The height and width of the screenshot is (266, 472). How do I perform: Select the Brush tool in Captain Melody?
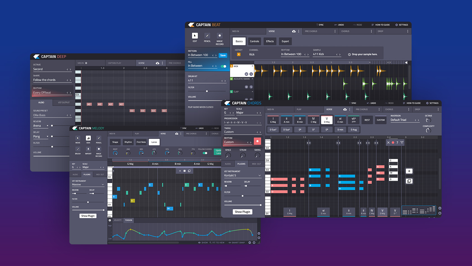pyautogui.click(x=78, y=149)
